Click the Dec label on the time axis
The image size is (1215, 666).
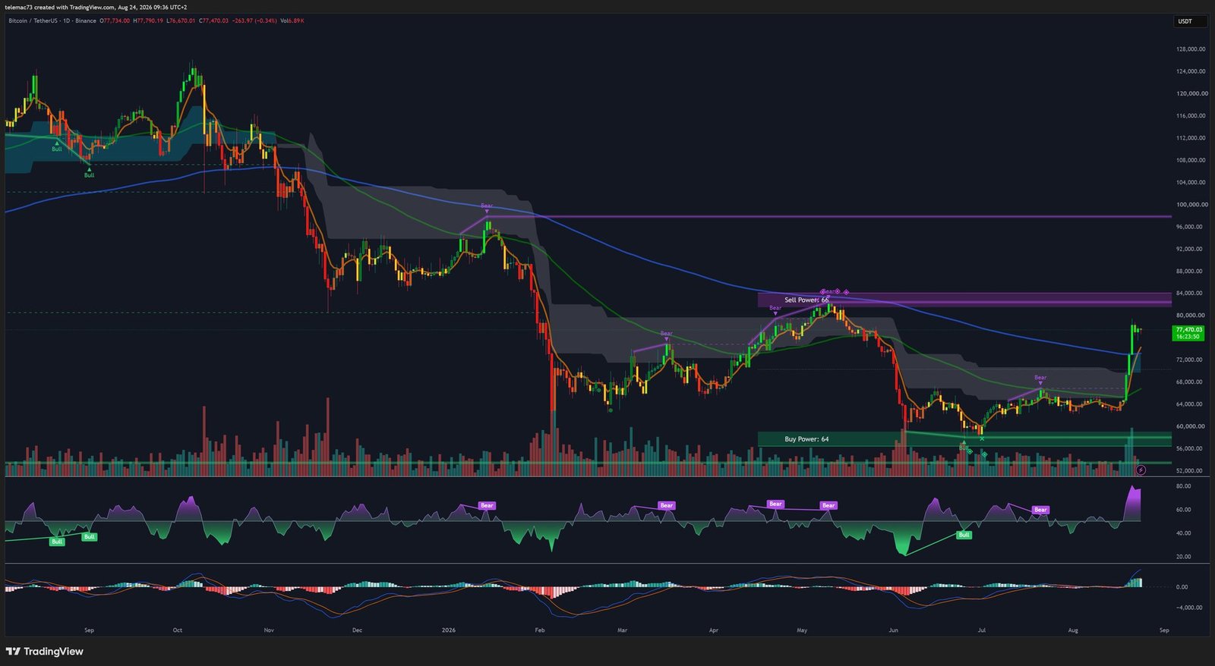pyautogui.click(x=358, y=630)
